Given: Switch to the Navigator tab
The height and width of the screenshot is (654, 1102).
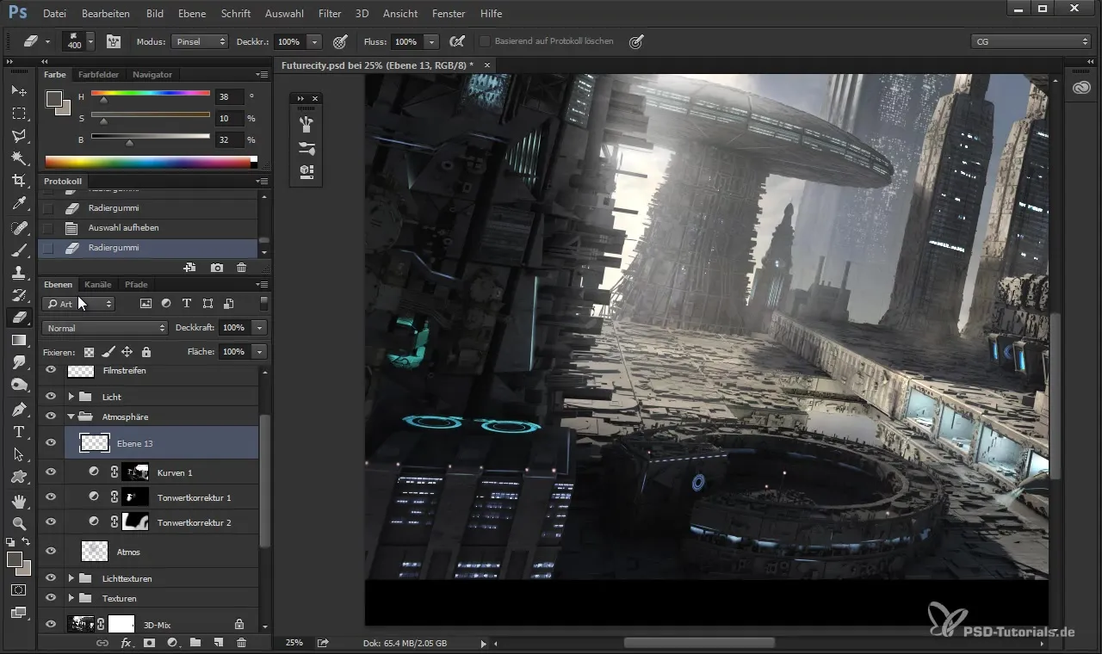Looking at the screenshot, I should (152, 74).
